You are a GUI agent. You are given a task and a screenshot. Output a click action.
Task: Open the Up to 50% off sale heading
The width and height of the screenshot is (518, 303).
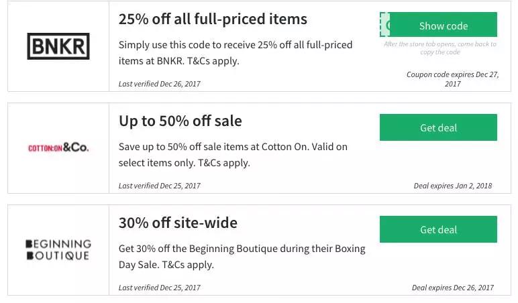tap(180, 121)
